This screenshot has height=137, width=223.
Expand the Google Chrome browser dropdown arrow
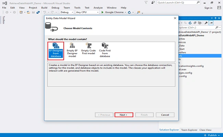click(x=126, y=12)
